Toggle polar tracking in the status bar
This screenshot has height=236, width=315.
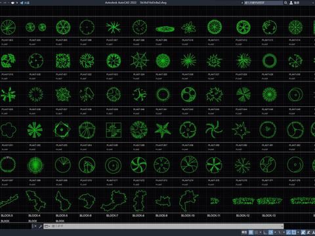pyautogui.click(x=271, y=232)
